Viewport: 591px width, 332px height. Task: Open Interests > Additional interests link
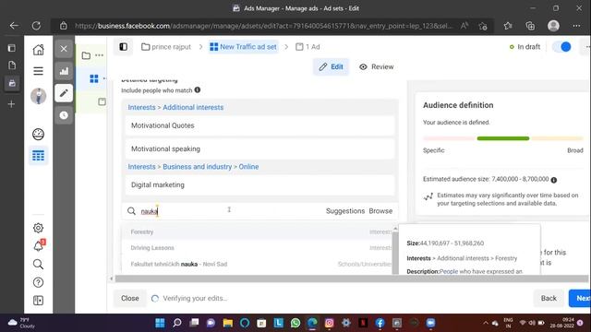[x=175, y=107]
